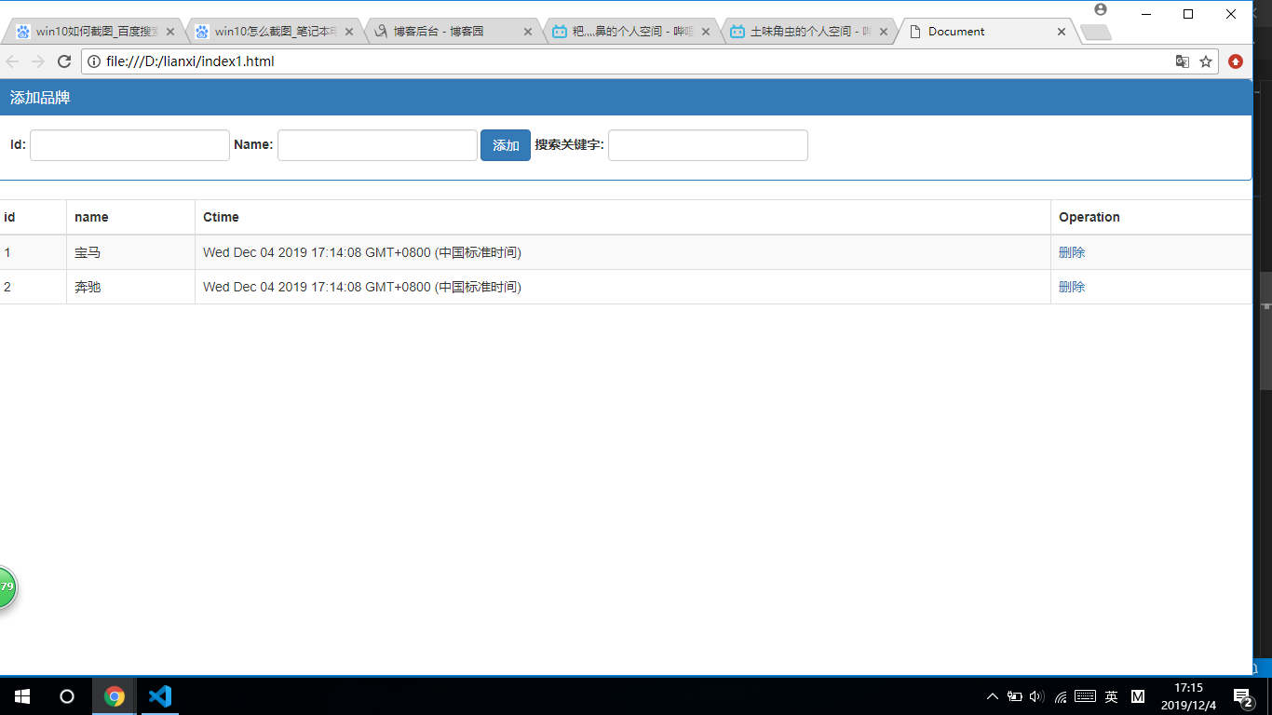Click the green floating badge showing 79
The height and width of the screenshot is (715, 1272).
(x=7, y=587)
